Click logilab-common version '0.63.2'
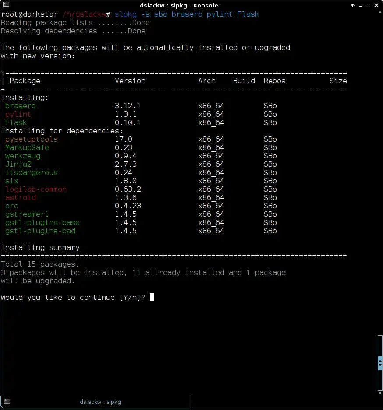This screenshot has height=410, width=383. (128, 189)
